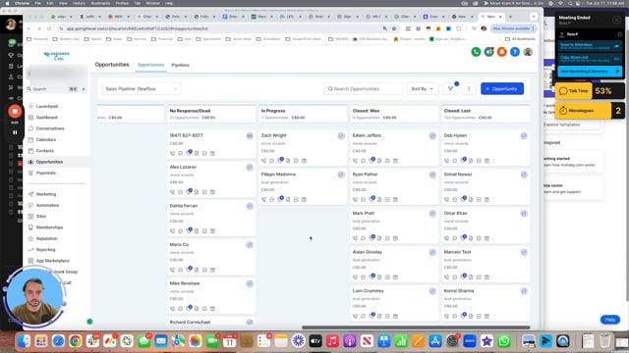This screenshot has width=629, height=353.
Task: Pause the screen recording
Action: pyautogui.click(x=15, y=132)
